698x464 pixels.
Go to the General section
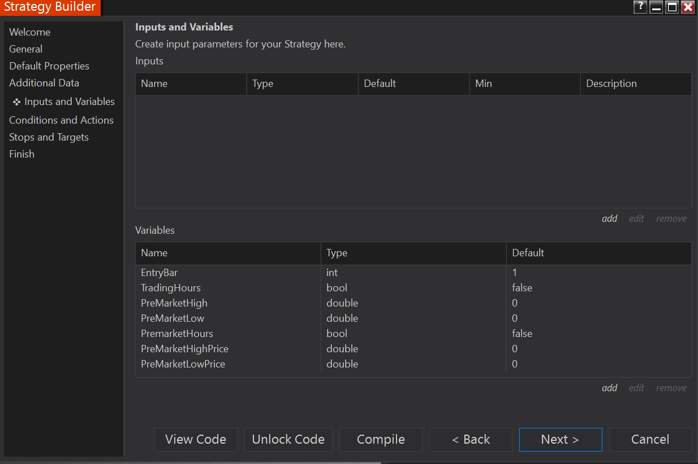[26, 49]
